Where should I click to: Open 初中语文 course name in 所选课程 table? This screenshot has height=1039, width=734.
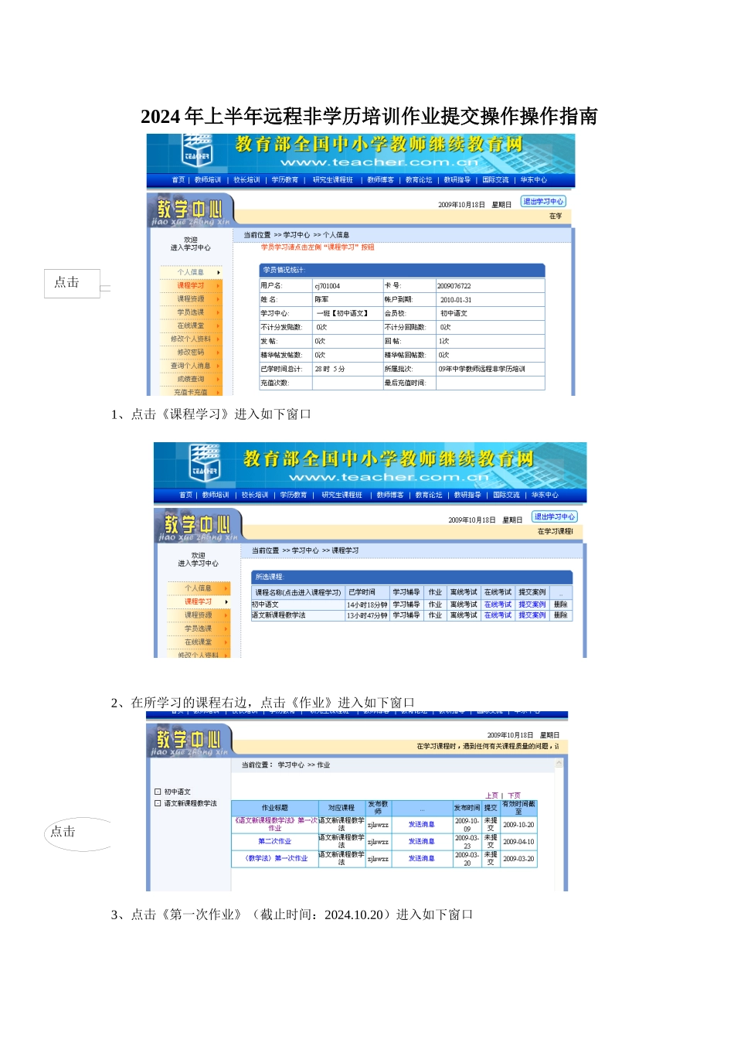click(265, 605)
